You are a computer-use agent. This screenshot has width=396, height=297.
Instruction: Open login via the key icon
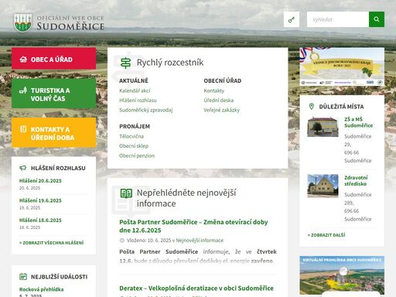point(292,19)
